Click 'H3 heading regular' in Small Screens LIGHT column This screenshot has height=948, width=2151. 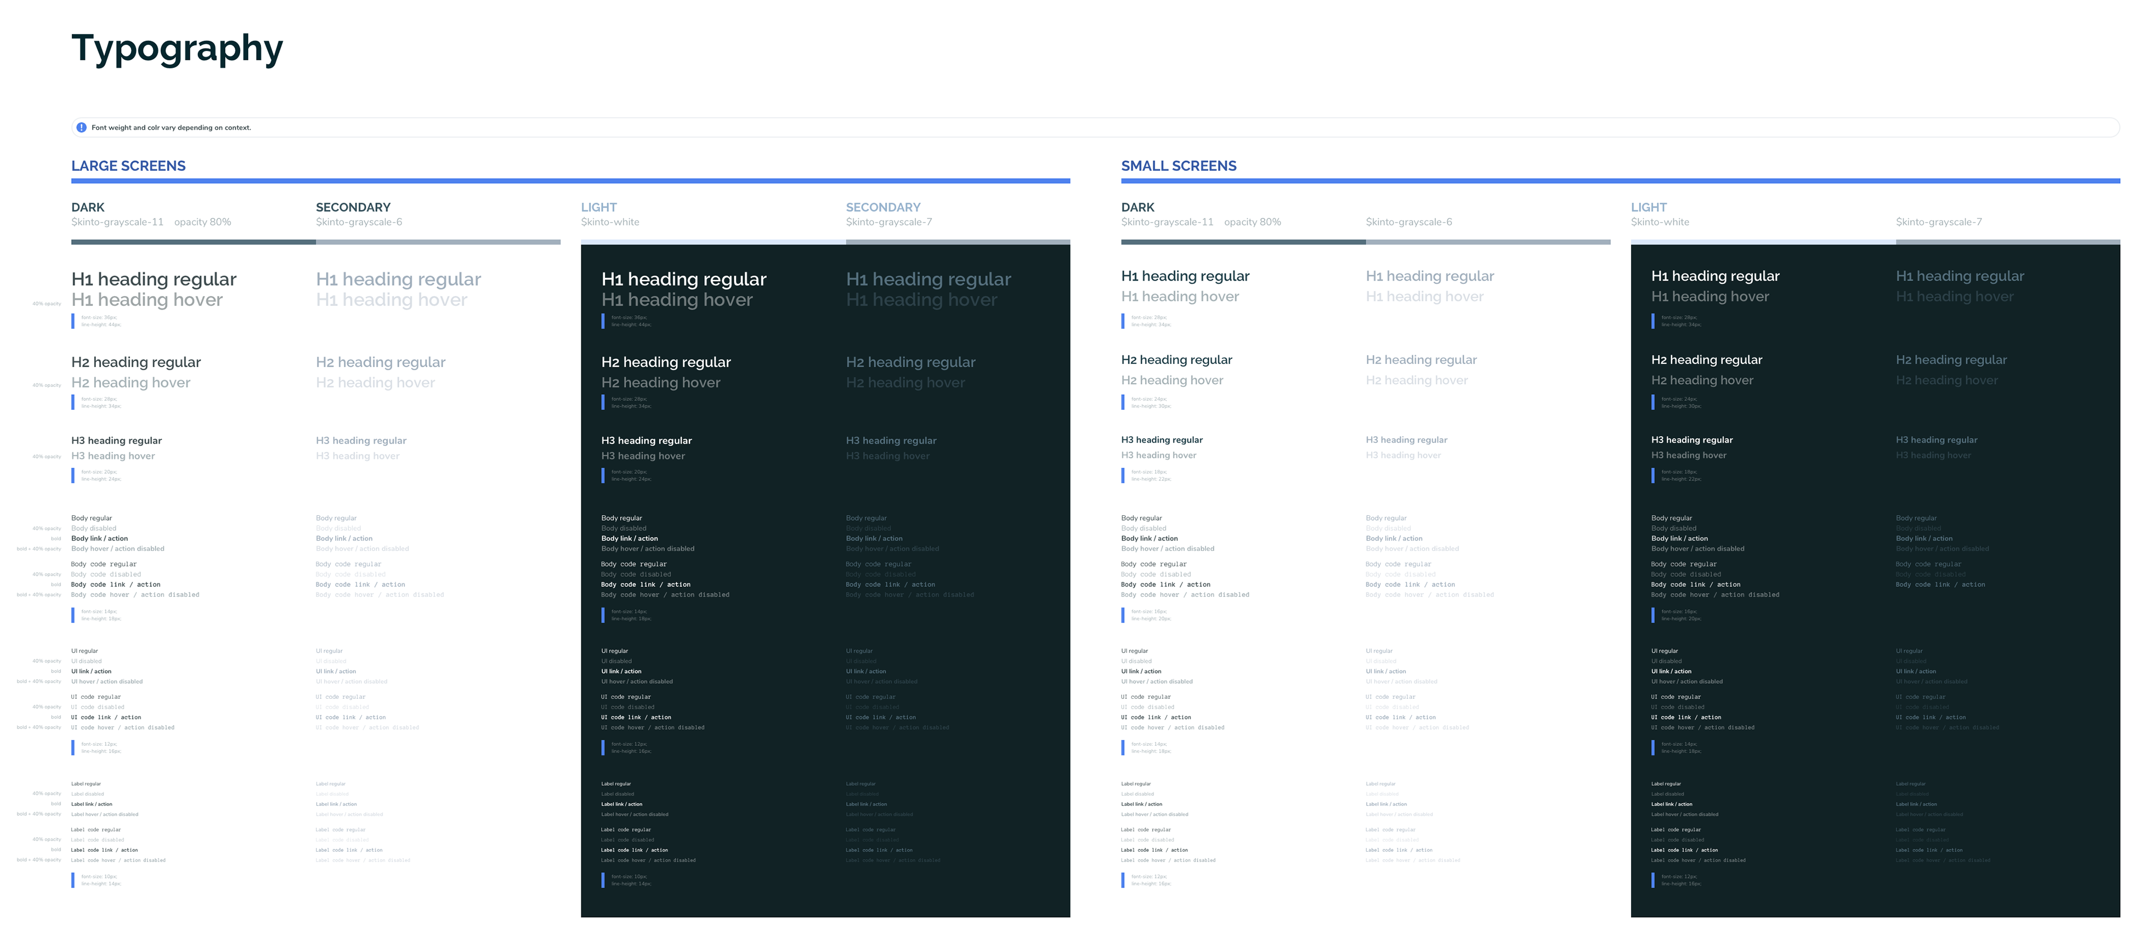(1692, 440)
